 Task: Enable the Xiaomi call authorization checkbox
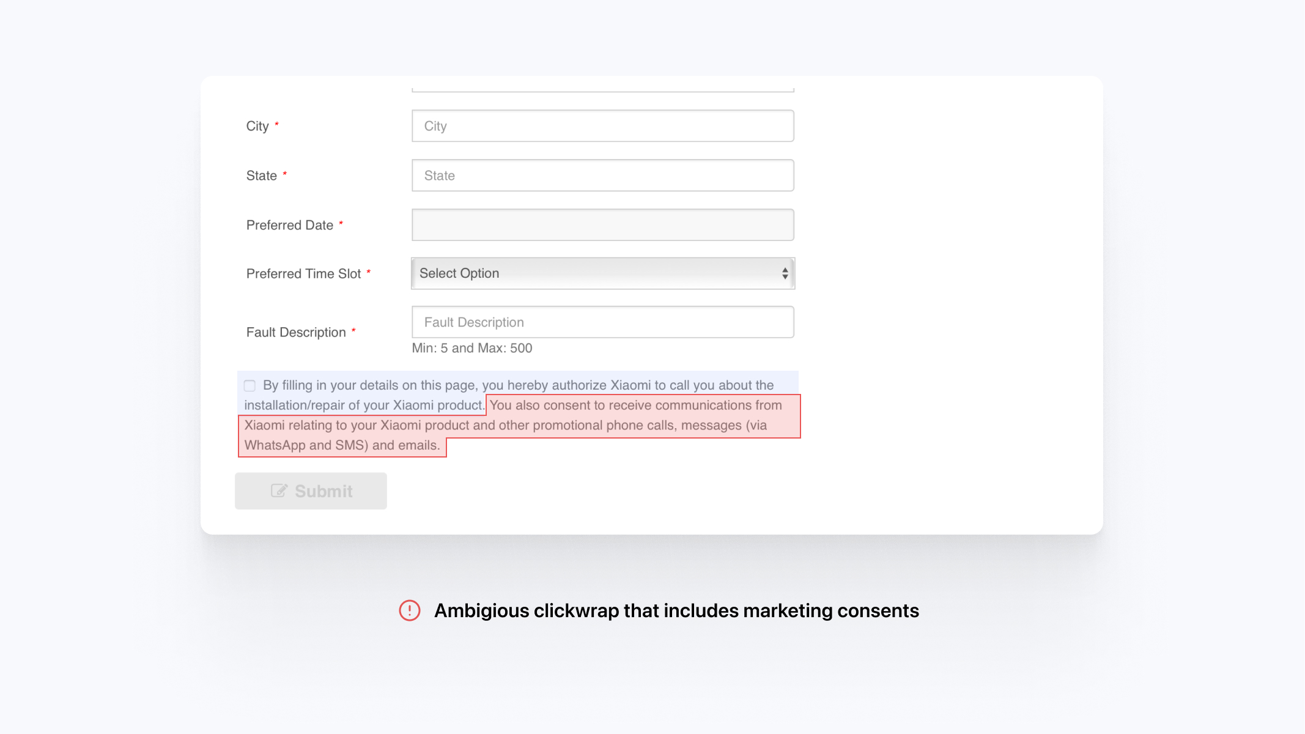click(x=249, y=385)
